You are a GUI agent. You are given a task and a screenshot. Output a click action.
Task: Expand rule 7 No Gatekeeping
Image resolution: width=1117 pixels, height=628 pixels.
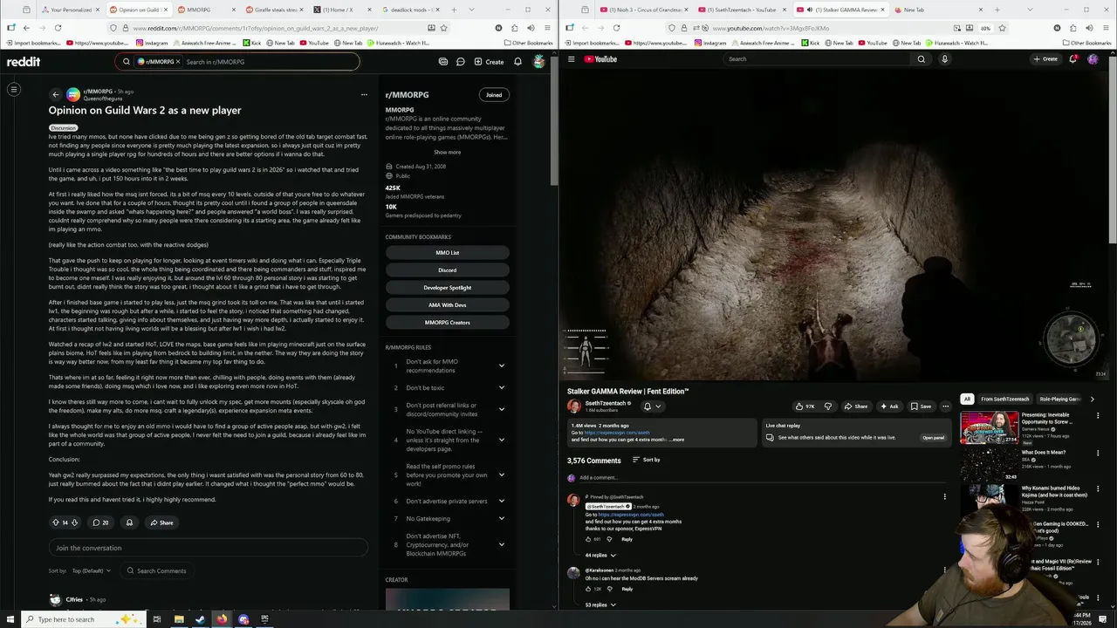tap(501, 518)
